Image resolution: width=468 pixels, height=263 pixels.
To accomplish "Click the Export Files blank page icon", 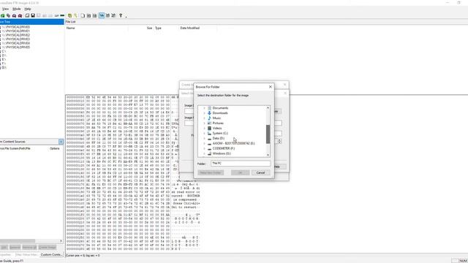I will [x=83, y=15].
